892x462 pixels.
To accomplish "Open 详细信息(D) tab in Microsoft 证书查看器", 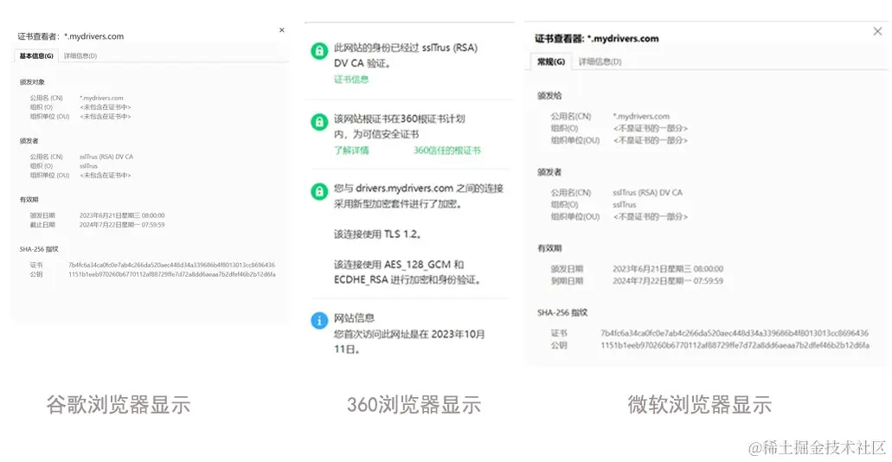I will click(600, 62).
